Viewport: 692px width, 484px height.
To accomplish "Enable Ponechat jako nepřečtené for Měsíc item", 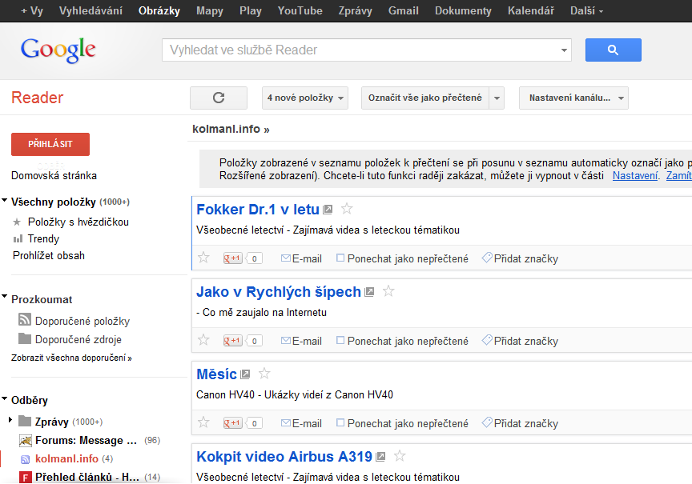I will pyautogui.click(x=340, y=423).
